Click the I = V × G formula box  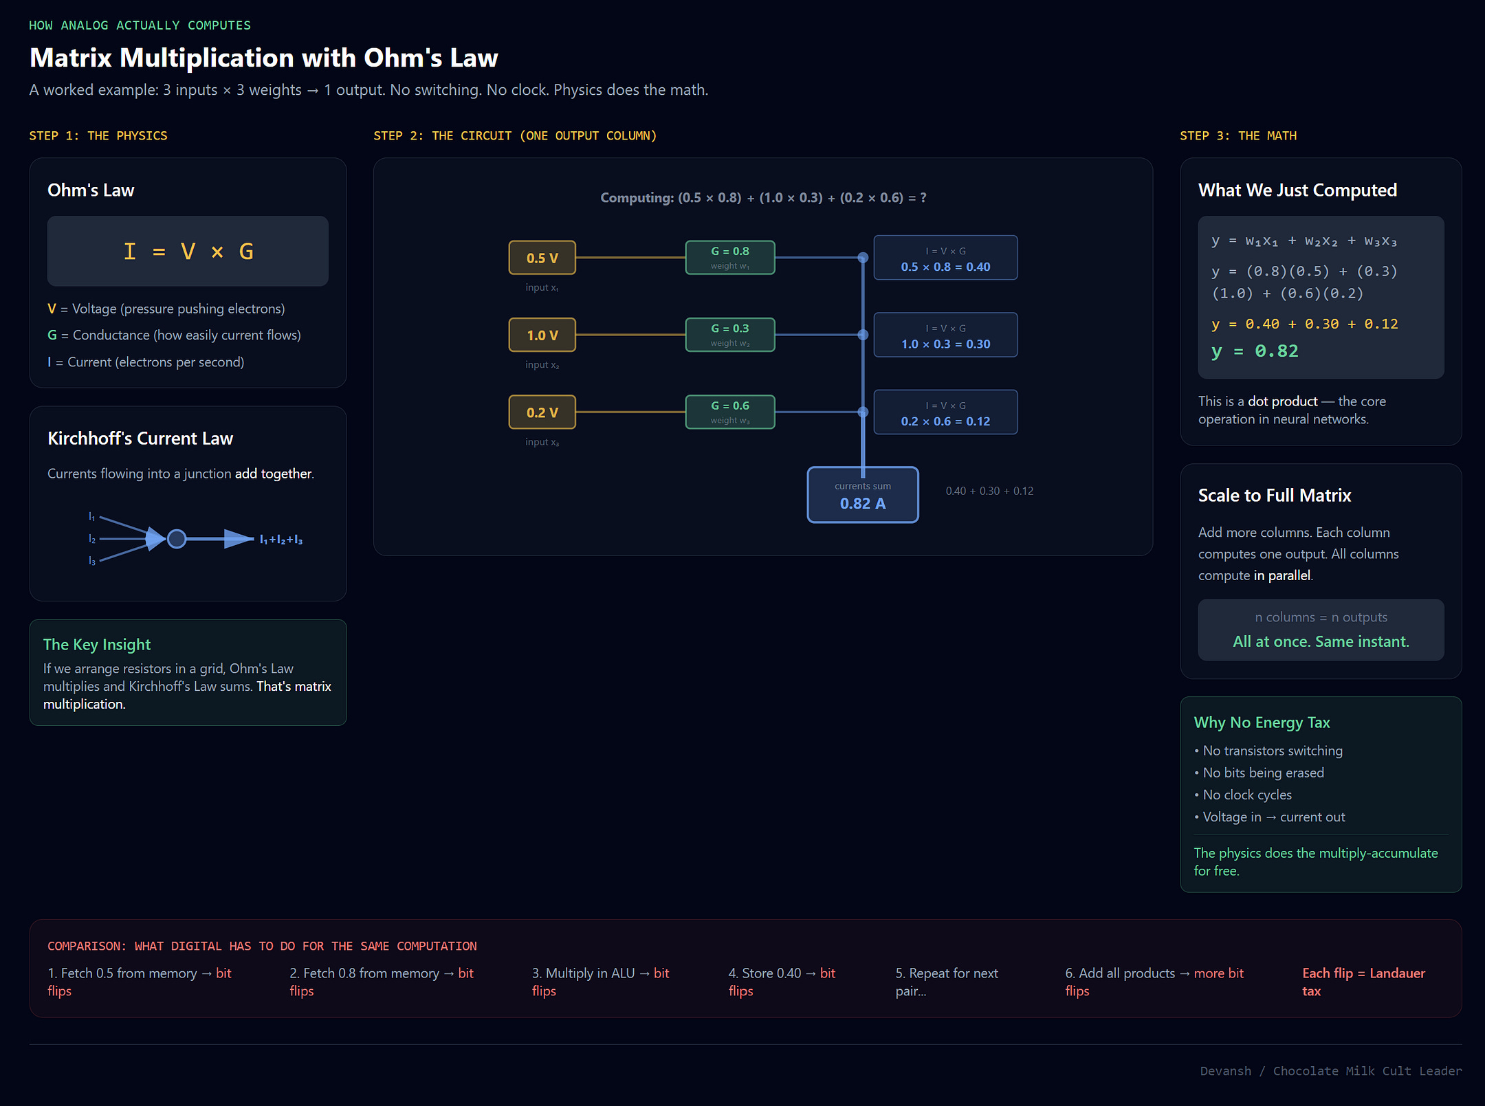tap(188, 252)
